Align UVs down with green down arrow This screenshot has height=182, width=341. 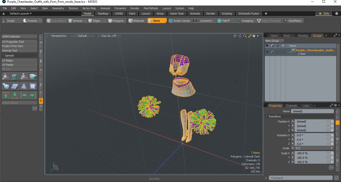tap(15, 95)
